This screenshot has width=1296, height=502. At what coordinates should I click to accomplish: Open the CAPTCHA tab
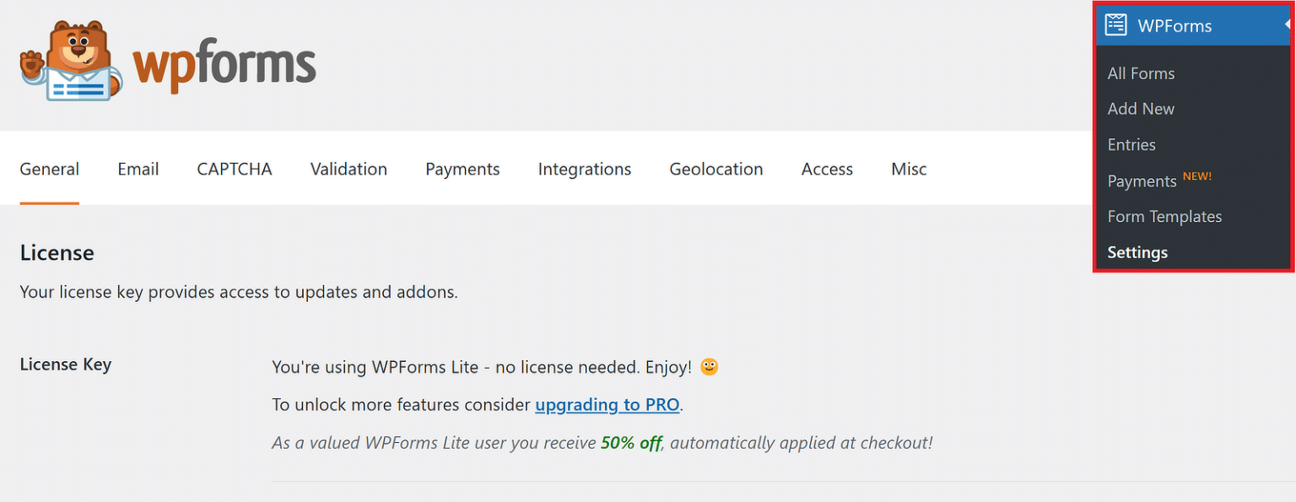coord(234,169)
